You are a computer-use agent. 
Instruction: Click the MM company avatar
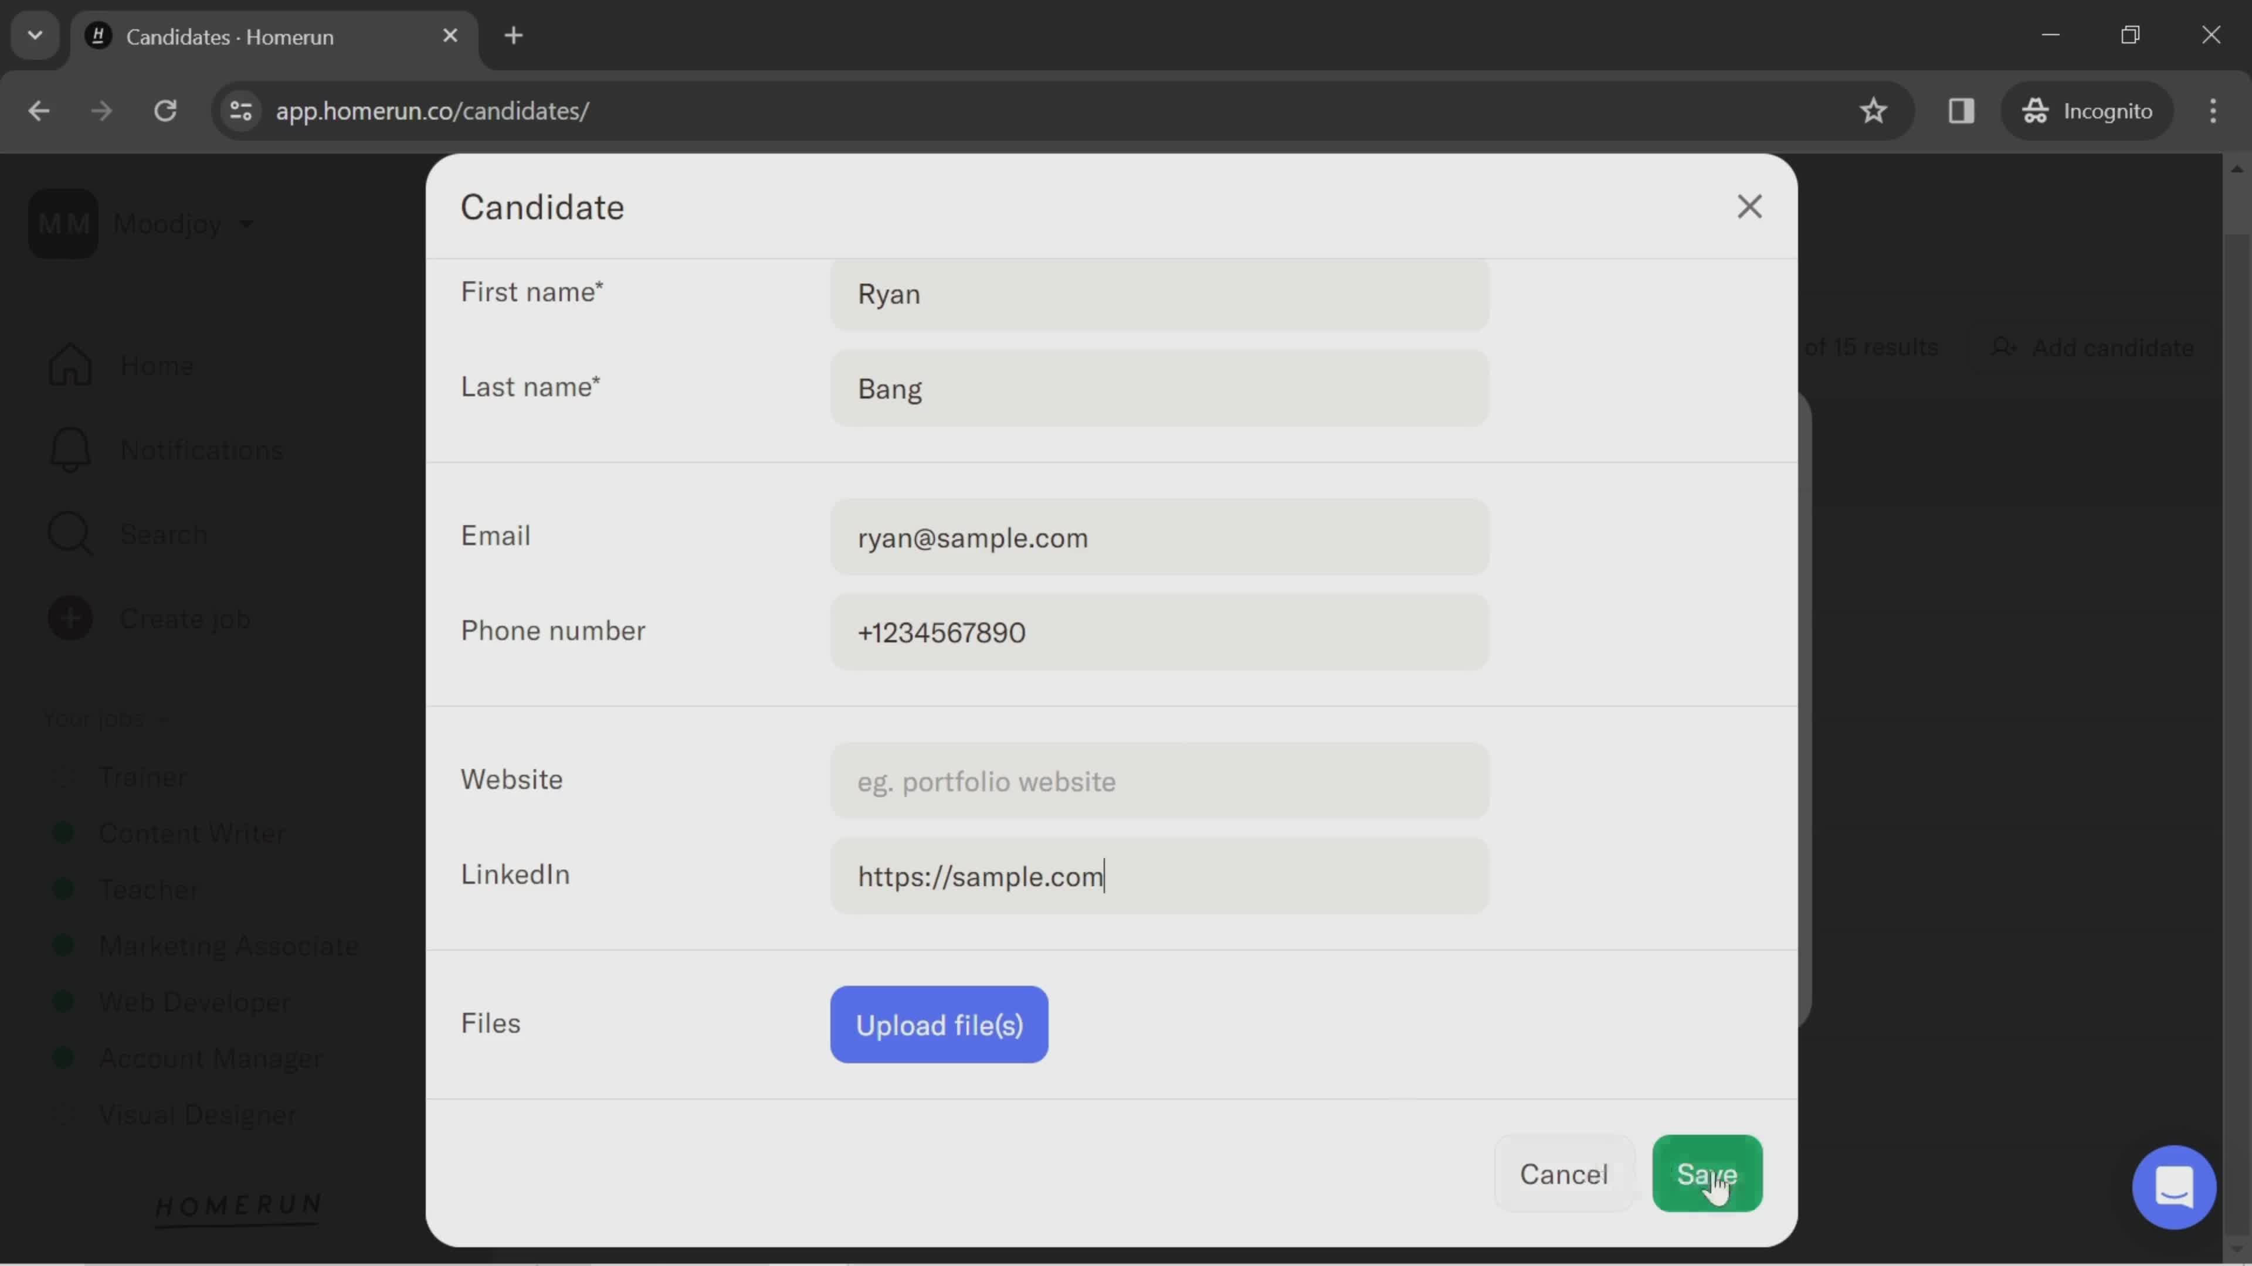(x=63, y=224)
